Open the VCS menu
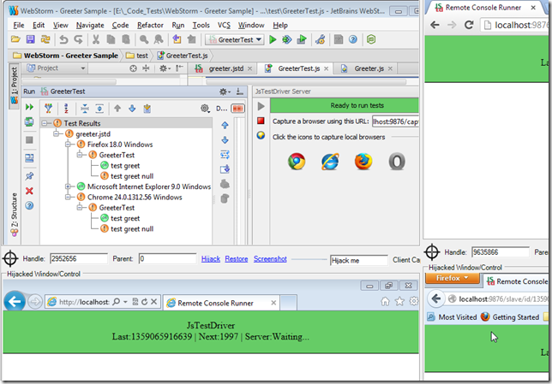Image resolution: width=552 pixels, height=384 pixels. [x=224, y=26]
